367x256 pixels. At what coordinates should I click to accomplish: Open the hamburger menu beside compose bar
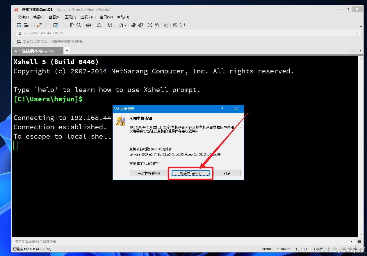coord(359,241)
